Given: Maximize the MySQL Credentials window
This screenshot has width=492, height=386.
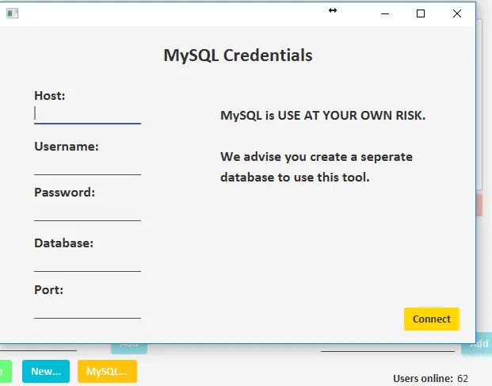Looking at the screenshot, I should pyautogui.click(x=421, y=13).
